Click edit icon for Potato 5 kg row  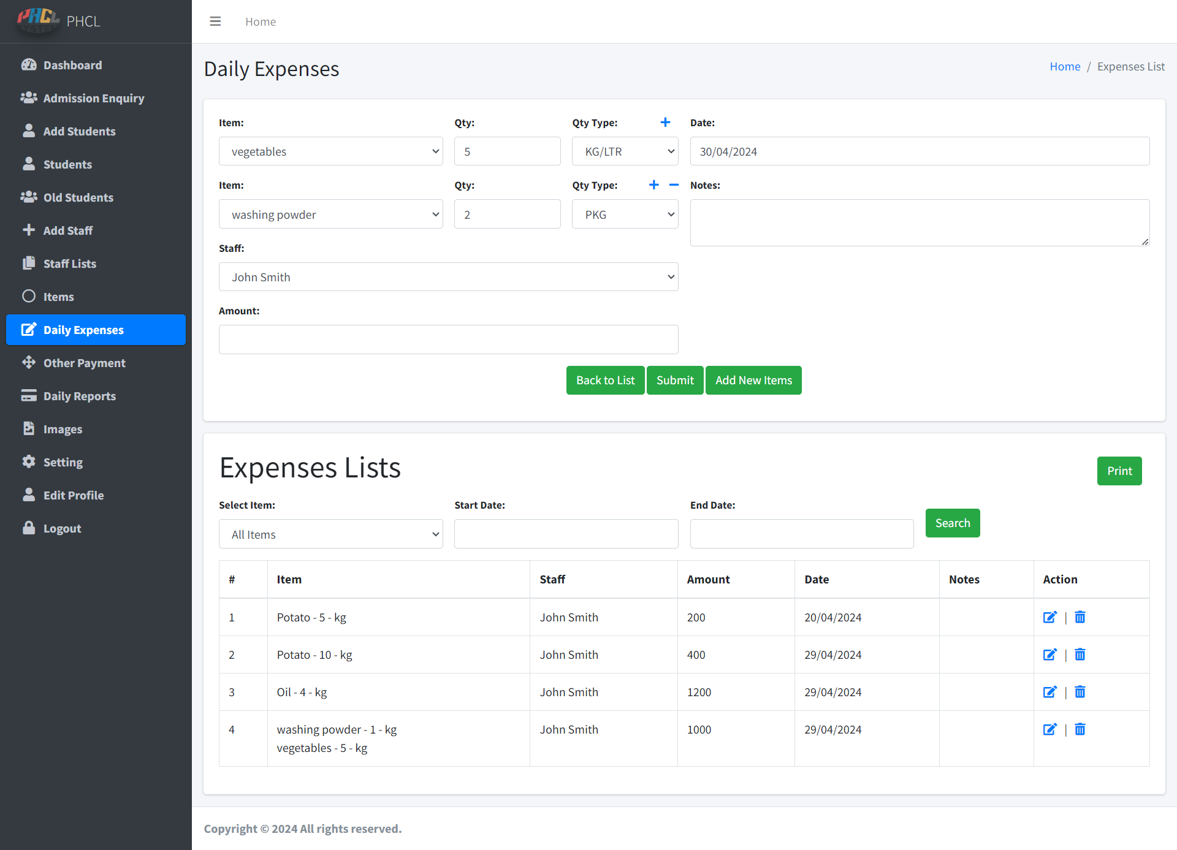pyautogui.click(x=1049, y=617)
